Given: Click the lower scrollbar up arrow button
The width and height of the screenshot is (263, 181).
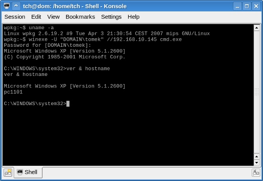Looking at the screenshot, I should [x=257, y=157].
